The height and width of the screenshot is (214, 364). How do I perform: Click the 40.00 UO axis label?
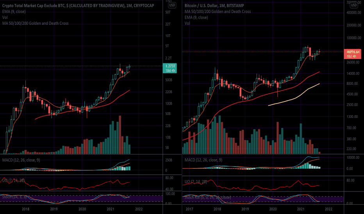click(169, 189)
